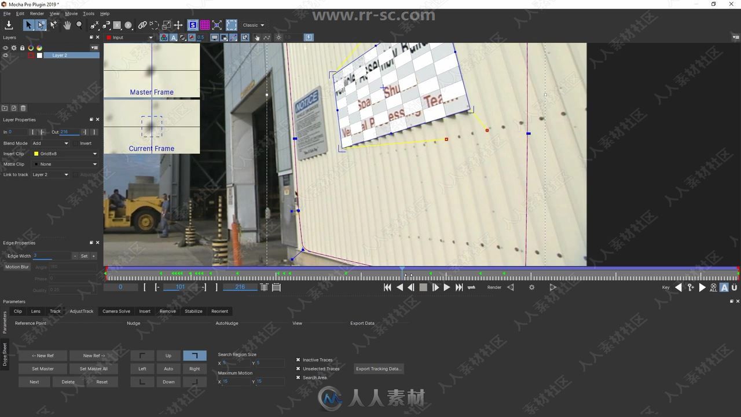Open the Classic workspace dropdown
This screenshot has height=417, width=741.
coord(254,25)
